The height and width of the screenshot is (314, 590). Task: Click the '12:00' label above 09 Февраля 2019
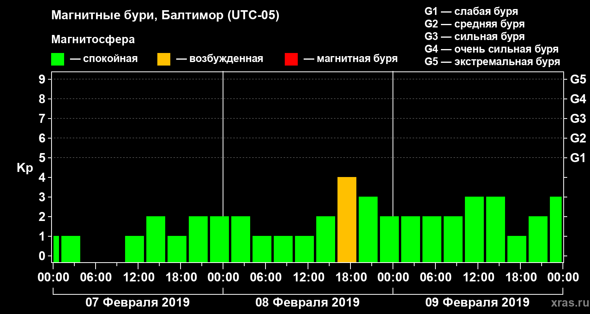(478, 277)
